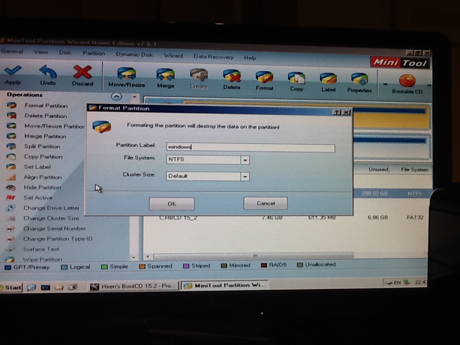Click Cancel in Format Partition dialog
The width and height of the screenshot is (460, 345).
pyautogui.click(x=265, y=203)
